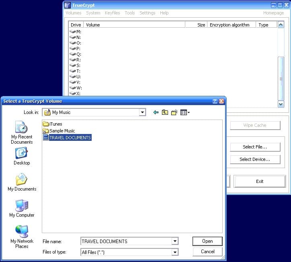Sort by the Encryption algorithm column header
This screenshot has height=262, width=291.
click(232, 25)
